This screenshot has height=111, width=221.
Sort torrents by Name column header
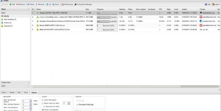point(60,9)
